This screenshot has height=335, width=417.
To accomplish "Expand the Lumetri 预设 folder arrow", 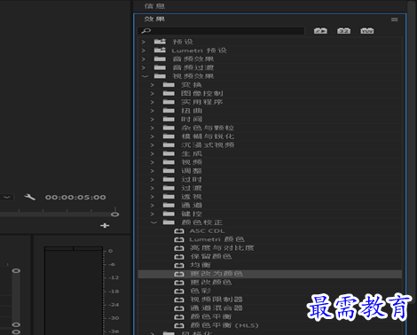I will coord(144,51).
